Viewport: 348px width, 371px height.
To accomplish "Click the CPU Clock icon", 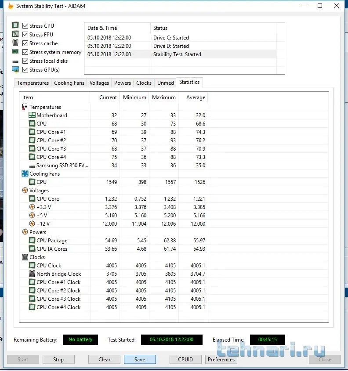I will [32, 266].
